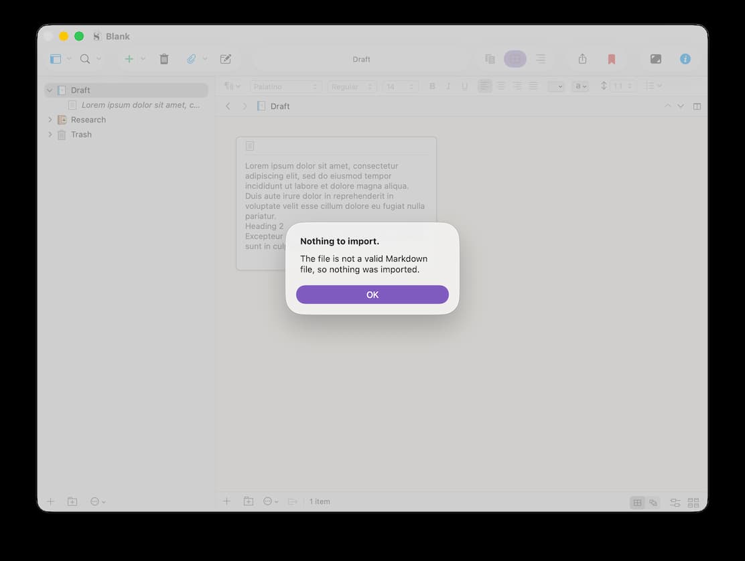Open the Inspector with the info icon

click(685, 59)
